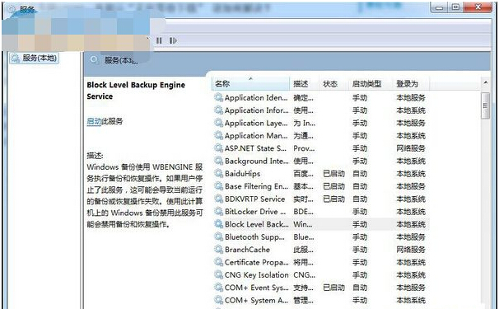Click gear icon beside ASP.NET State Service
The height and width of the screenshot is (309, 499).
pos(219,148)
